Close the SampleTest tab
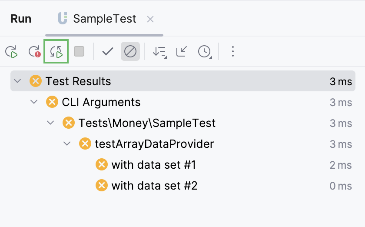Viewport: 365px width, 227px height. [x=150, y=19]
